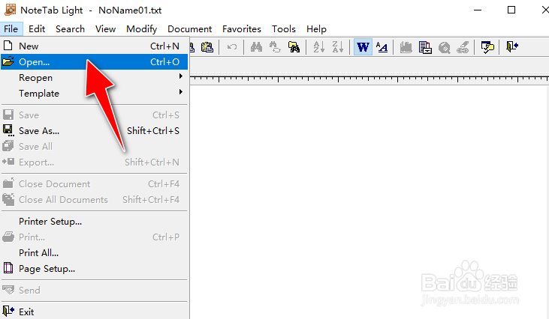The height and width of the screenshot is (319, 549).
Task: Close the File menu via File
Action: pos(11,29)
